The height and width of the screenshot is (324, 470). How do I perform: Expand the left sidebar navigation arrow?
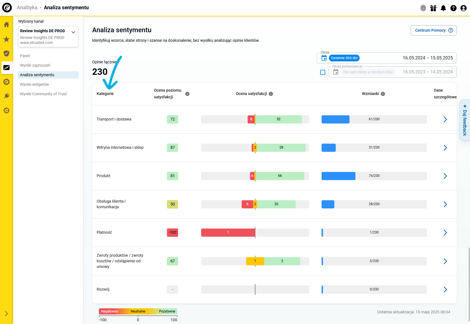click(x=6, y=314)
